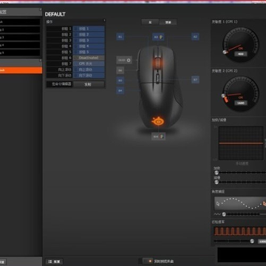The image size is (266, 266).
Task: Collapse the top left sidebar section header arrow
Action: click(41, 10)
